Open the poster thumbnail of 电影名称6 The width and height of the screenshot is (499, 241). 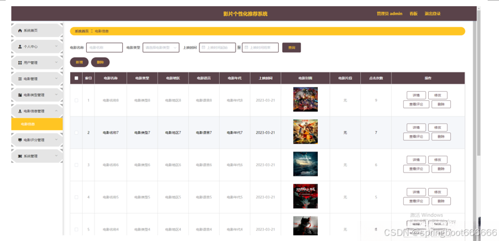point(305,164)
